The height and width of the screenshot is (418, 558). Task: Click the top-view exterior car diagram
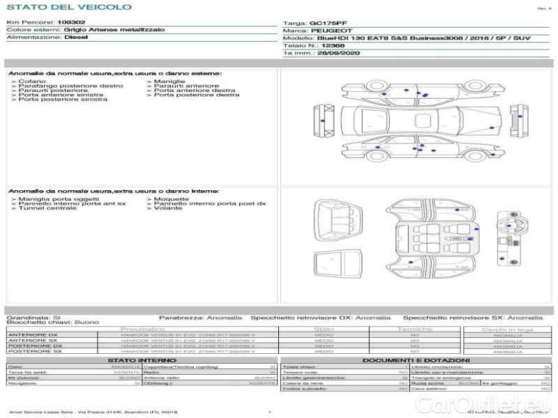tap(422, 121)
